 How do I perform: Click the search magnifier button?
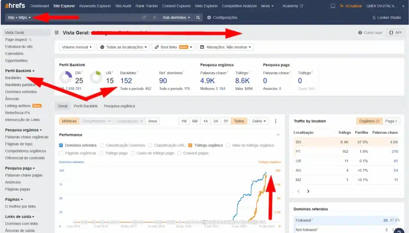click(x=198, y=18)
